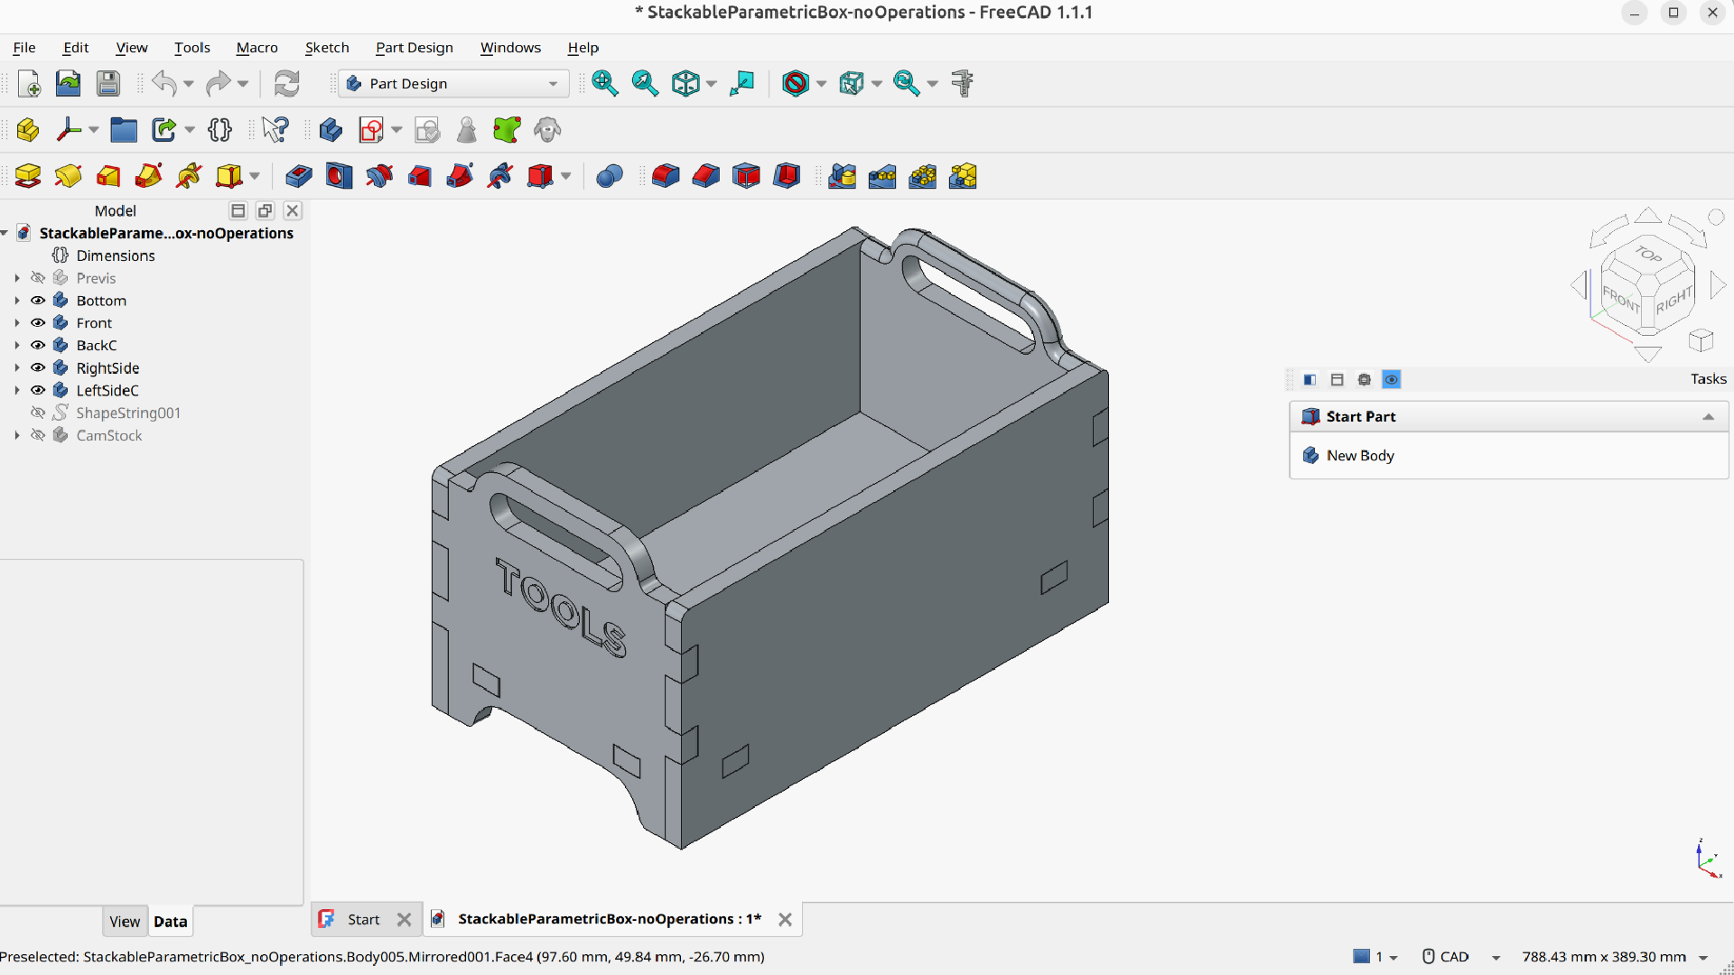Select the Draft tool
This screenshot has height=975, width=1734.
(x=746, y=176)
